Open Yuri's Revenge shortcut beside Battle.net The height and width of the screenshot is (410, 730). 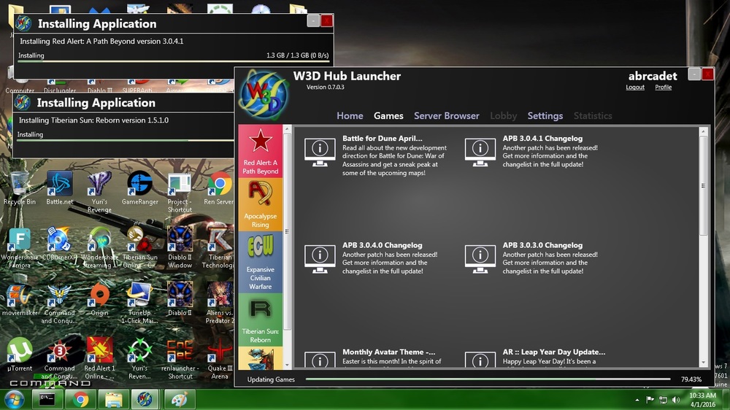tap(99, 192)
